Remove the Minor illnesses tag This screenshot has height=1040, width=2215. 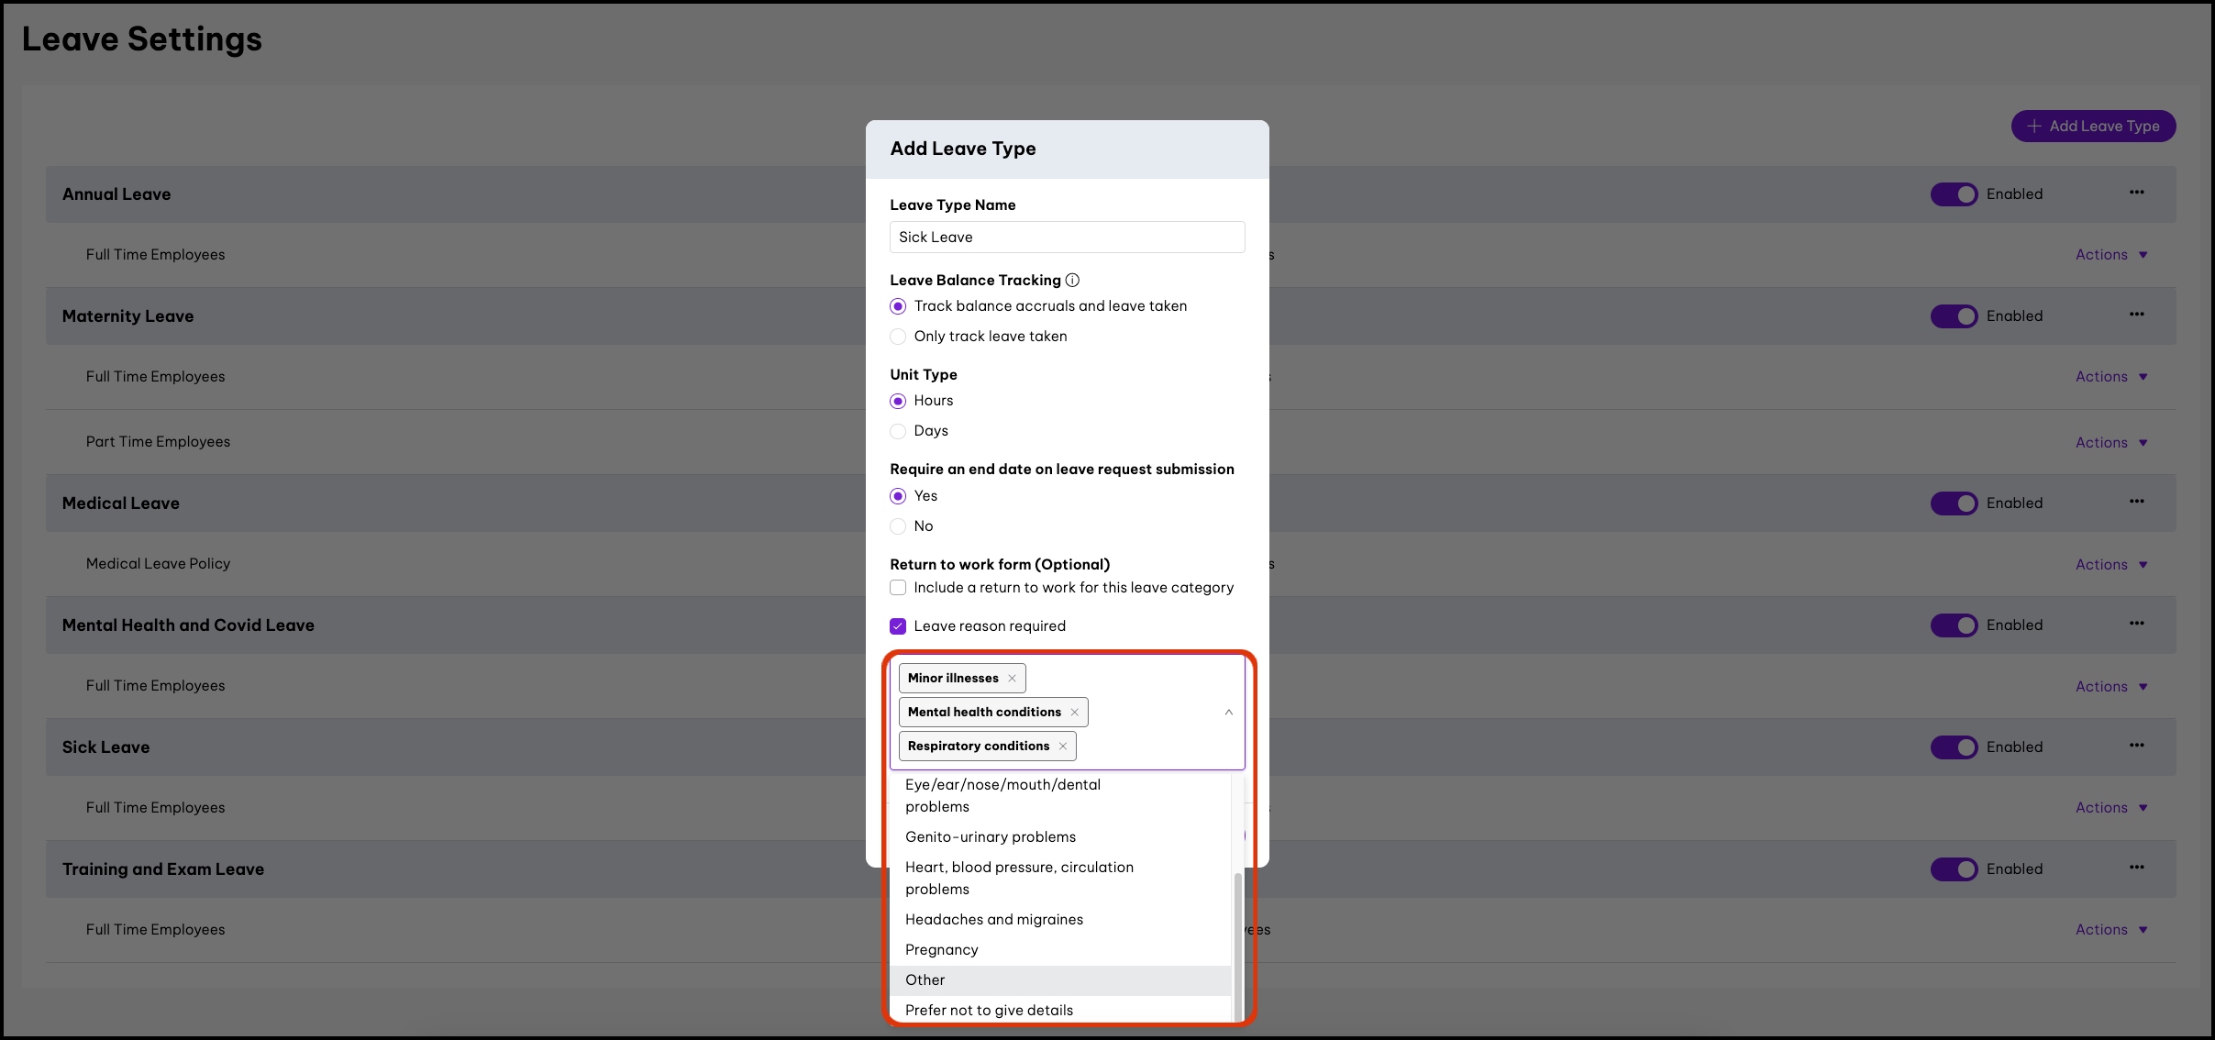(1012, 679)
